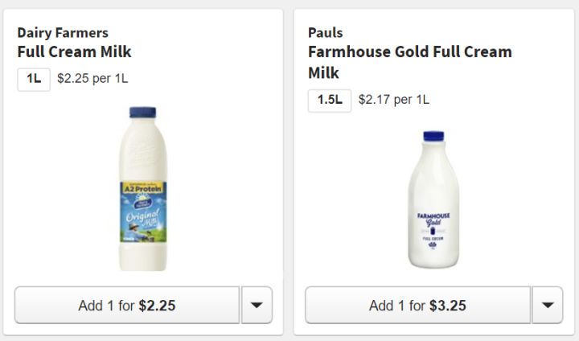Click the Pauls brand name

tap(326, 33)
